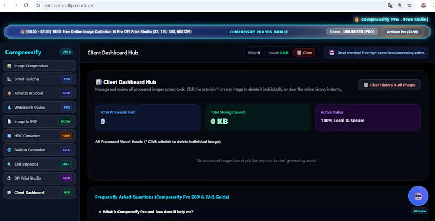The width and height of the screenshot is (435, 221).
Task: Click 'COMPRESSIFY PRO V35 MOBILE' banner text
Action: coord(259,32)
